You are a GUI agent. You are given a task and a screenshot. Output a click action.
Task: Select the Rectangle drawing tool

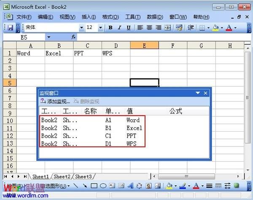pyautogui.click(x=94, y=186)
